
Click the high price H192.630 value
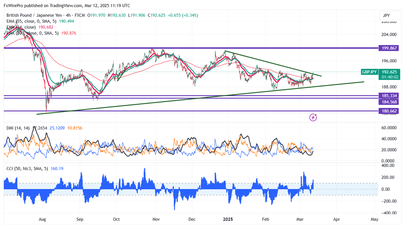point(117,15)
